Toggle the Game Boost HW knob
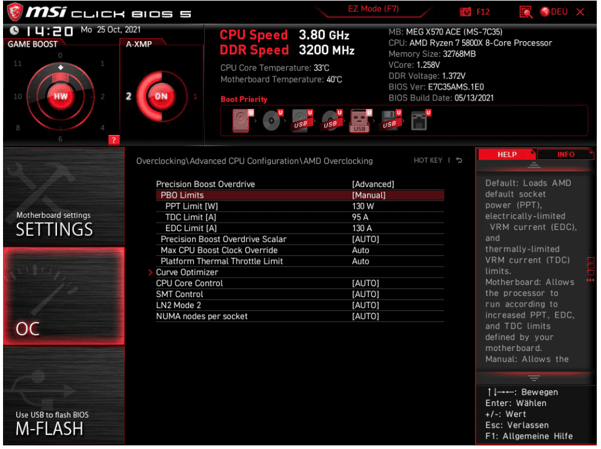601x449 pixels. 60,96
